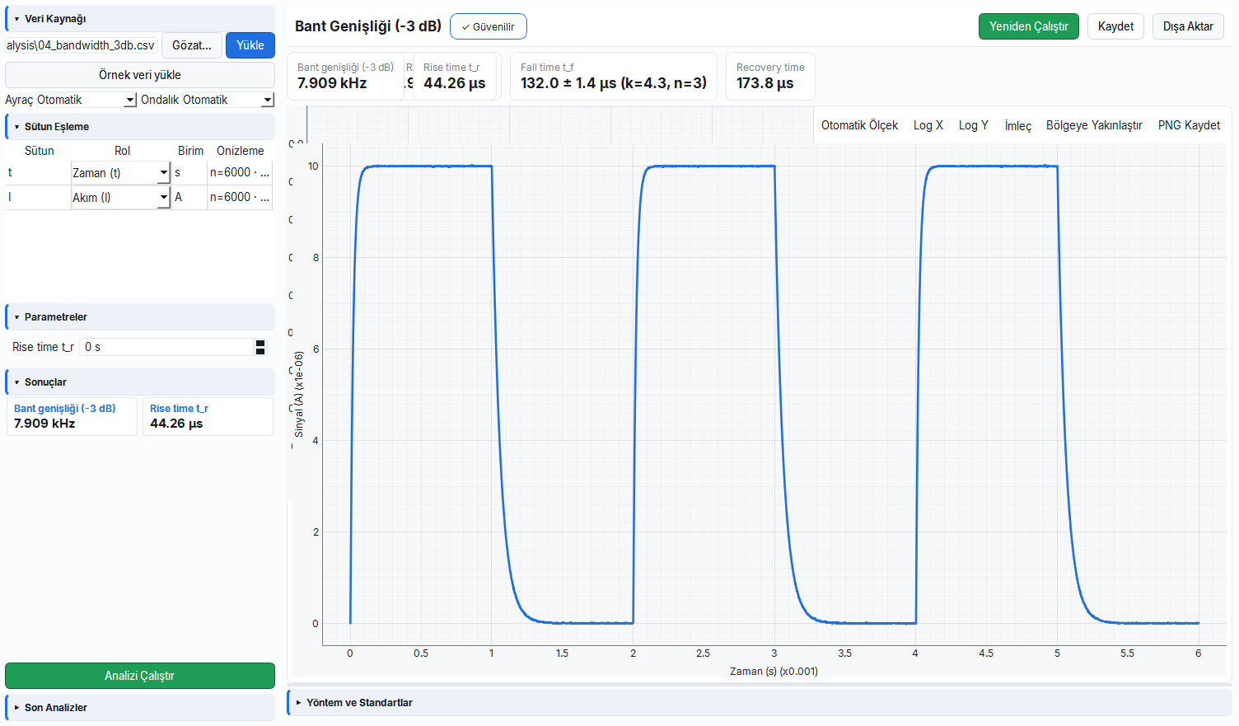The image size is (1239, 726).
Task: Click Örnek veri yükle button
Action: coord(140,75)
